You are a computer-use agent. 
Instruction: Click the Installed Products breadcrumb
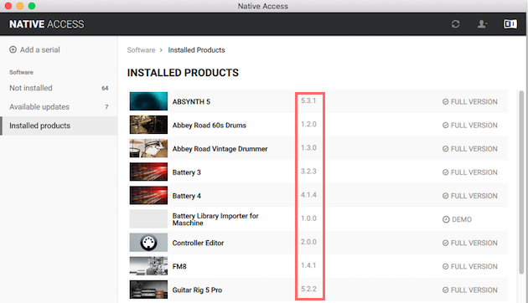tap(196, 50)
